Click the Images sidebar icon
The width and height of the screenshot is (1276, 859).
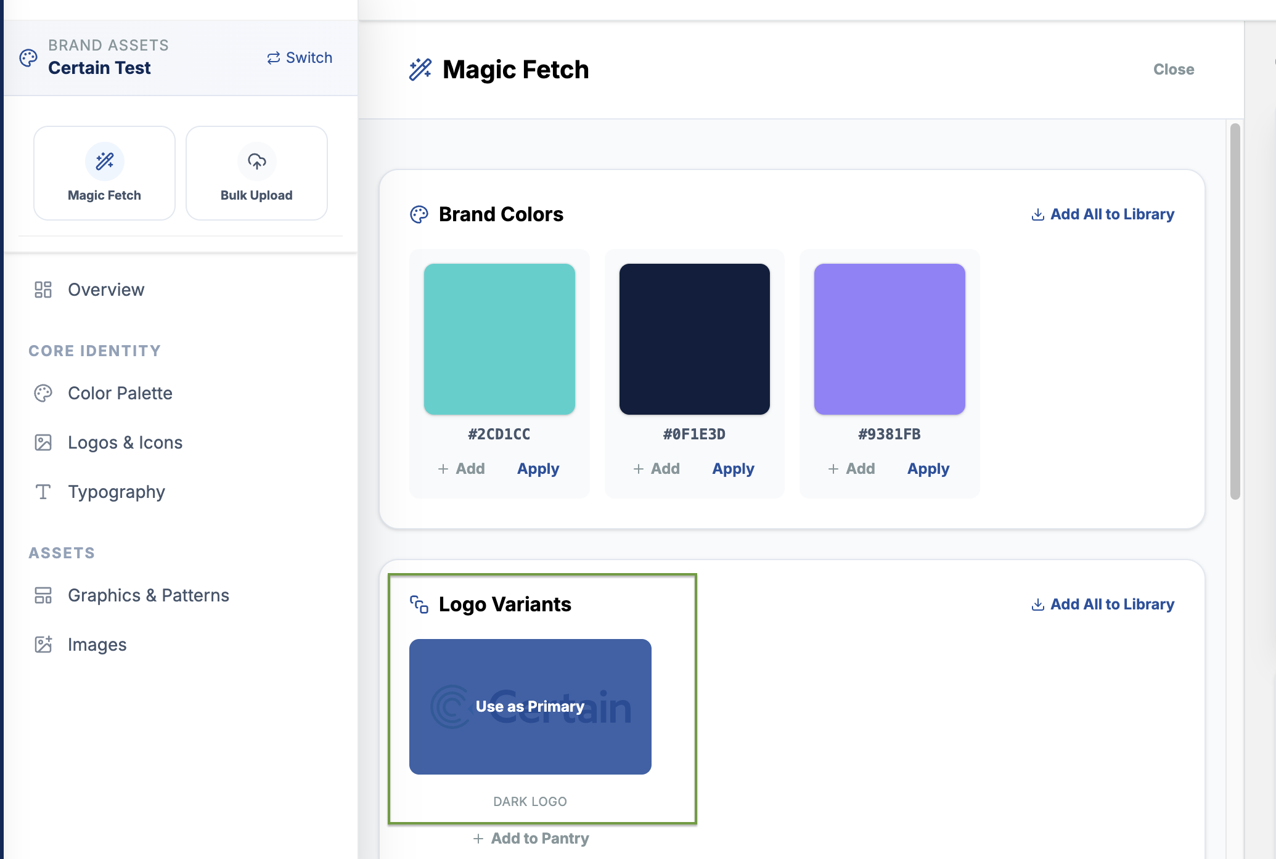(43, 645)
